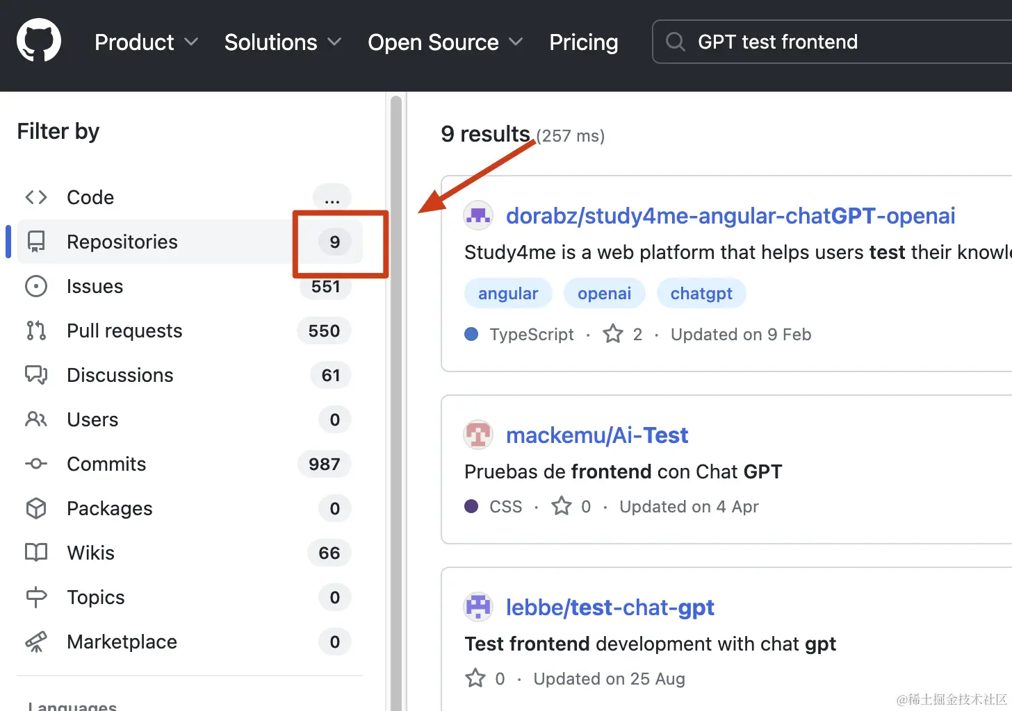Open the mackemu/Ai-Test repository

pos(597,435)
